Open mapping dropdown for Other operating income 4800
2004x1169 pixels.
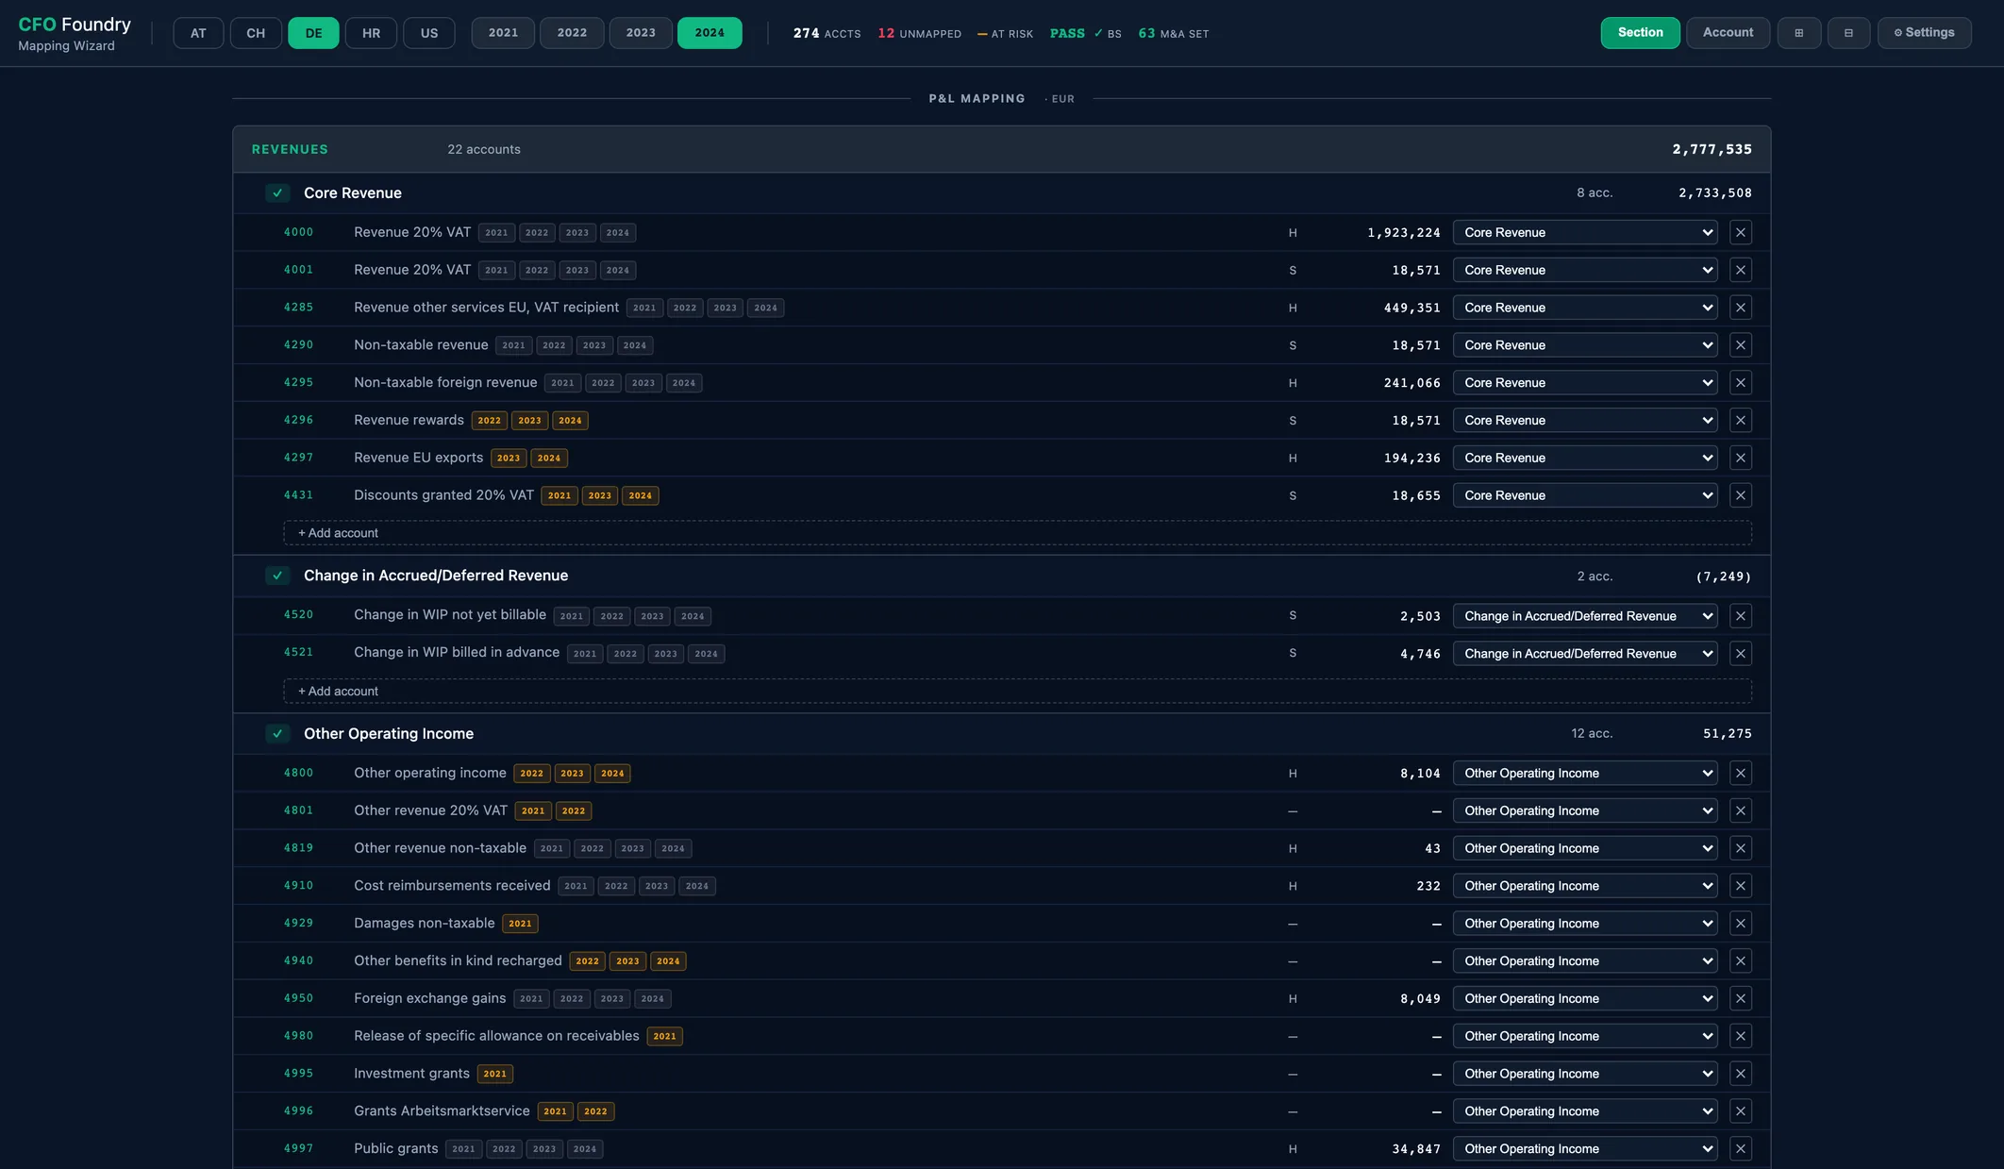[x=1585, y=773]
